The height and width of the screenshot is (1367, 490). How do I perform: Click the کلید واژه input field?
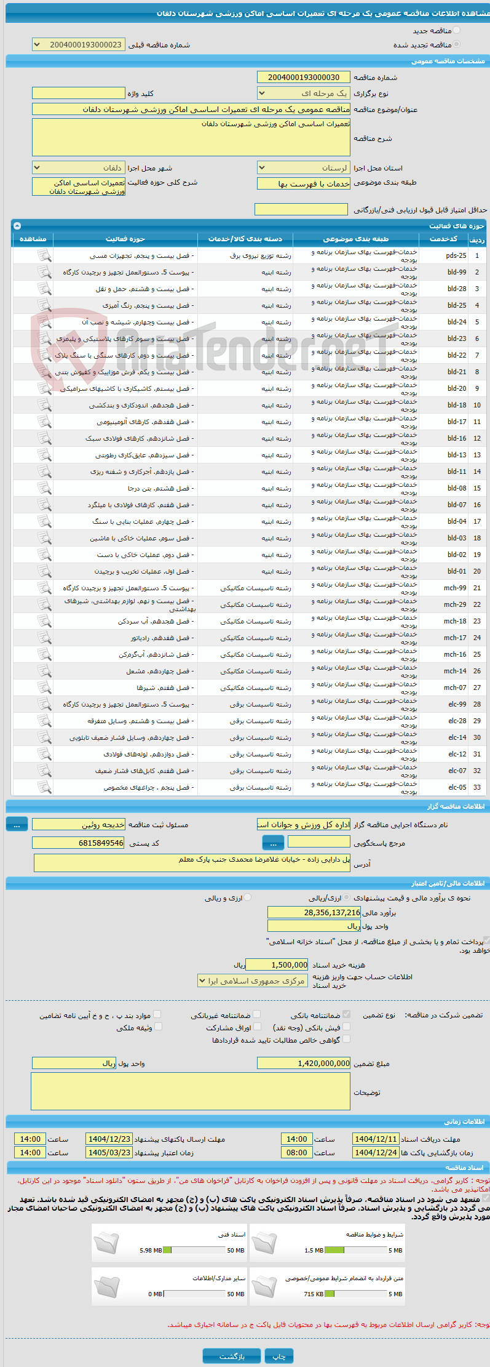(79, 93)
